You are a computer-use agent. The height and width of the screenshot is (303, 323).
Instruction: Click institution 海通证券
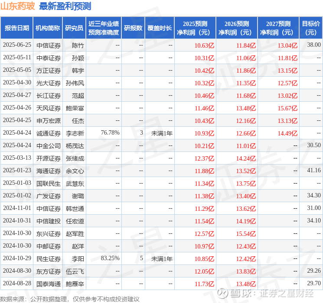49,171
